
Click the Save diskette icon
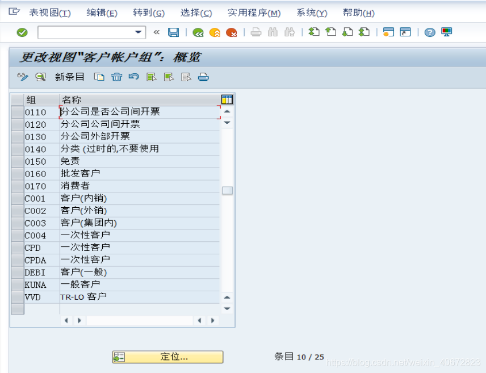point(173,32)
